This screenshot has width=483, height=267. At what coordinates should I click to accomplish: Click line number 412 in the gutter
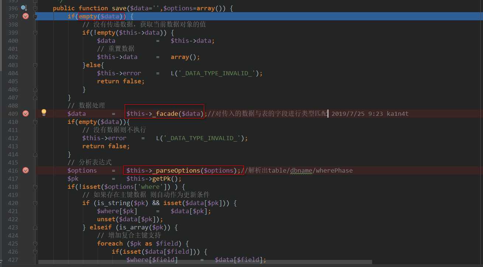pos(13,138)
